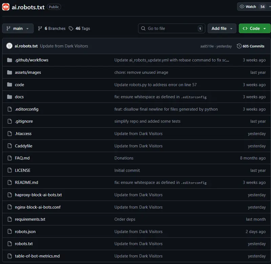Viewport: 271px width, 264px height.
Task: Click the eye icon on the Watch button
Action: [x=242, y=6]
